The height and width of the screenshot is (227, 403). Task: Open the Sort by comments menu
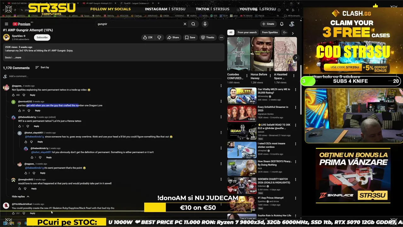[x=42, y=67]
